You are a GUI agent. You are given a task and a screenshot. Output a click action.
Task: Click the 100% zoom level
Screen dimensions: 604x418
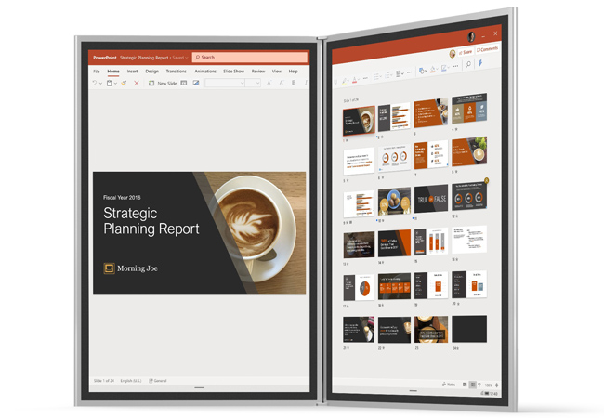[x=489, y=385]
